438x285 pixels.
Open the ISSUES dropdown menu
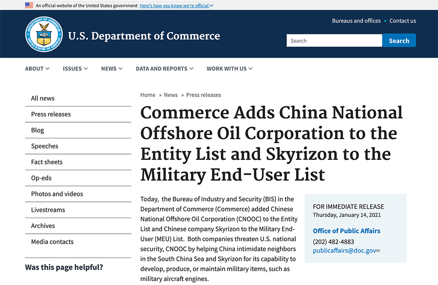click(x=75, y=69)
